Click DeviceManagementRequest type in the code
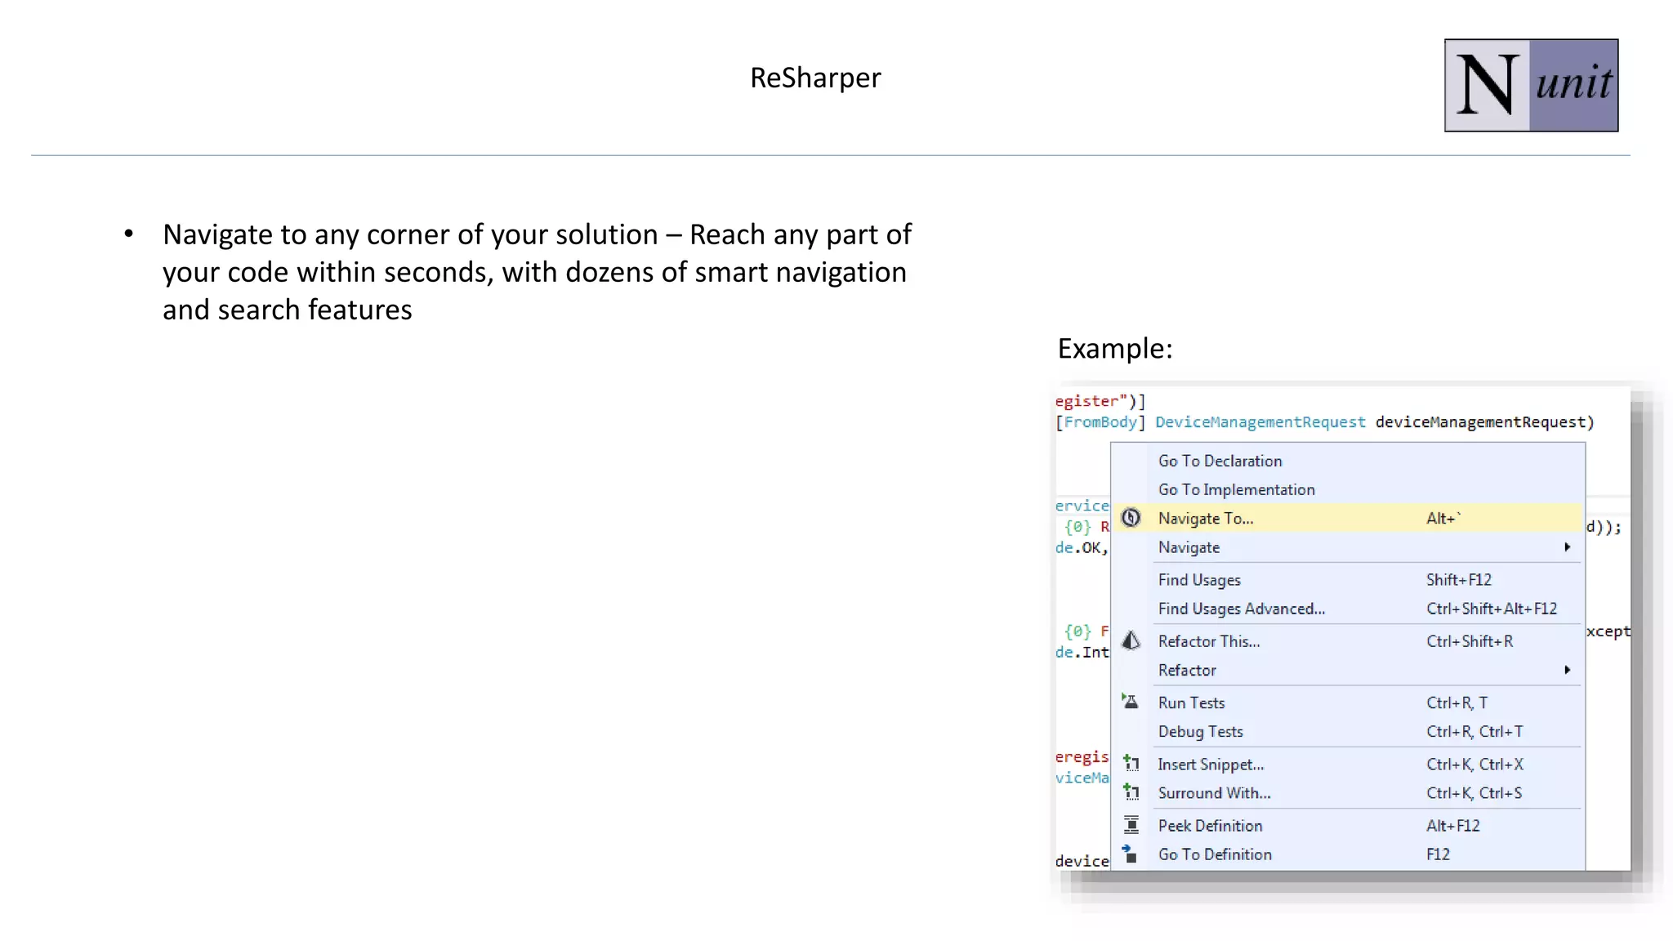 tap(1260, 422)
